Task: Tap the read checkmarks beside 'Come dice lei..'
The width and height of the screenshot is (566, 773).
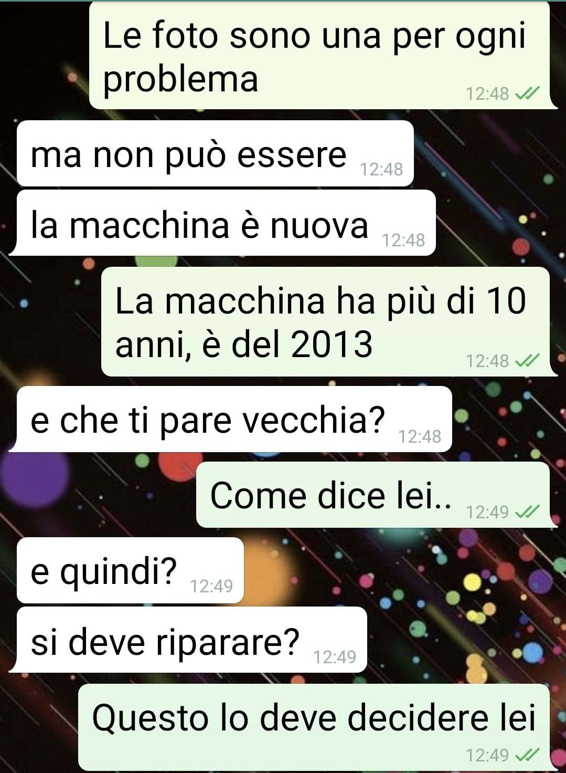Action: click(x=527, y=511)
